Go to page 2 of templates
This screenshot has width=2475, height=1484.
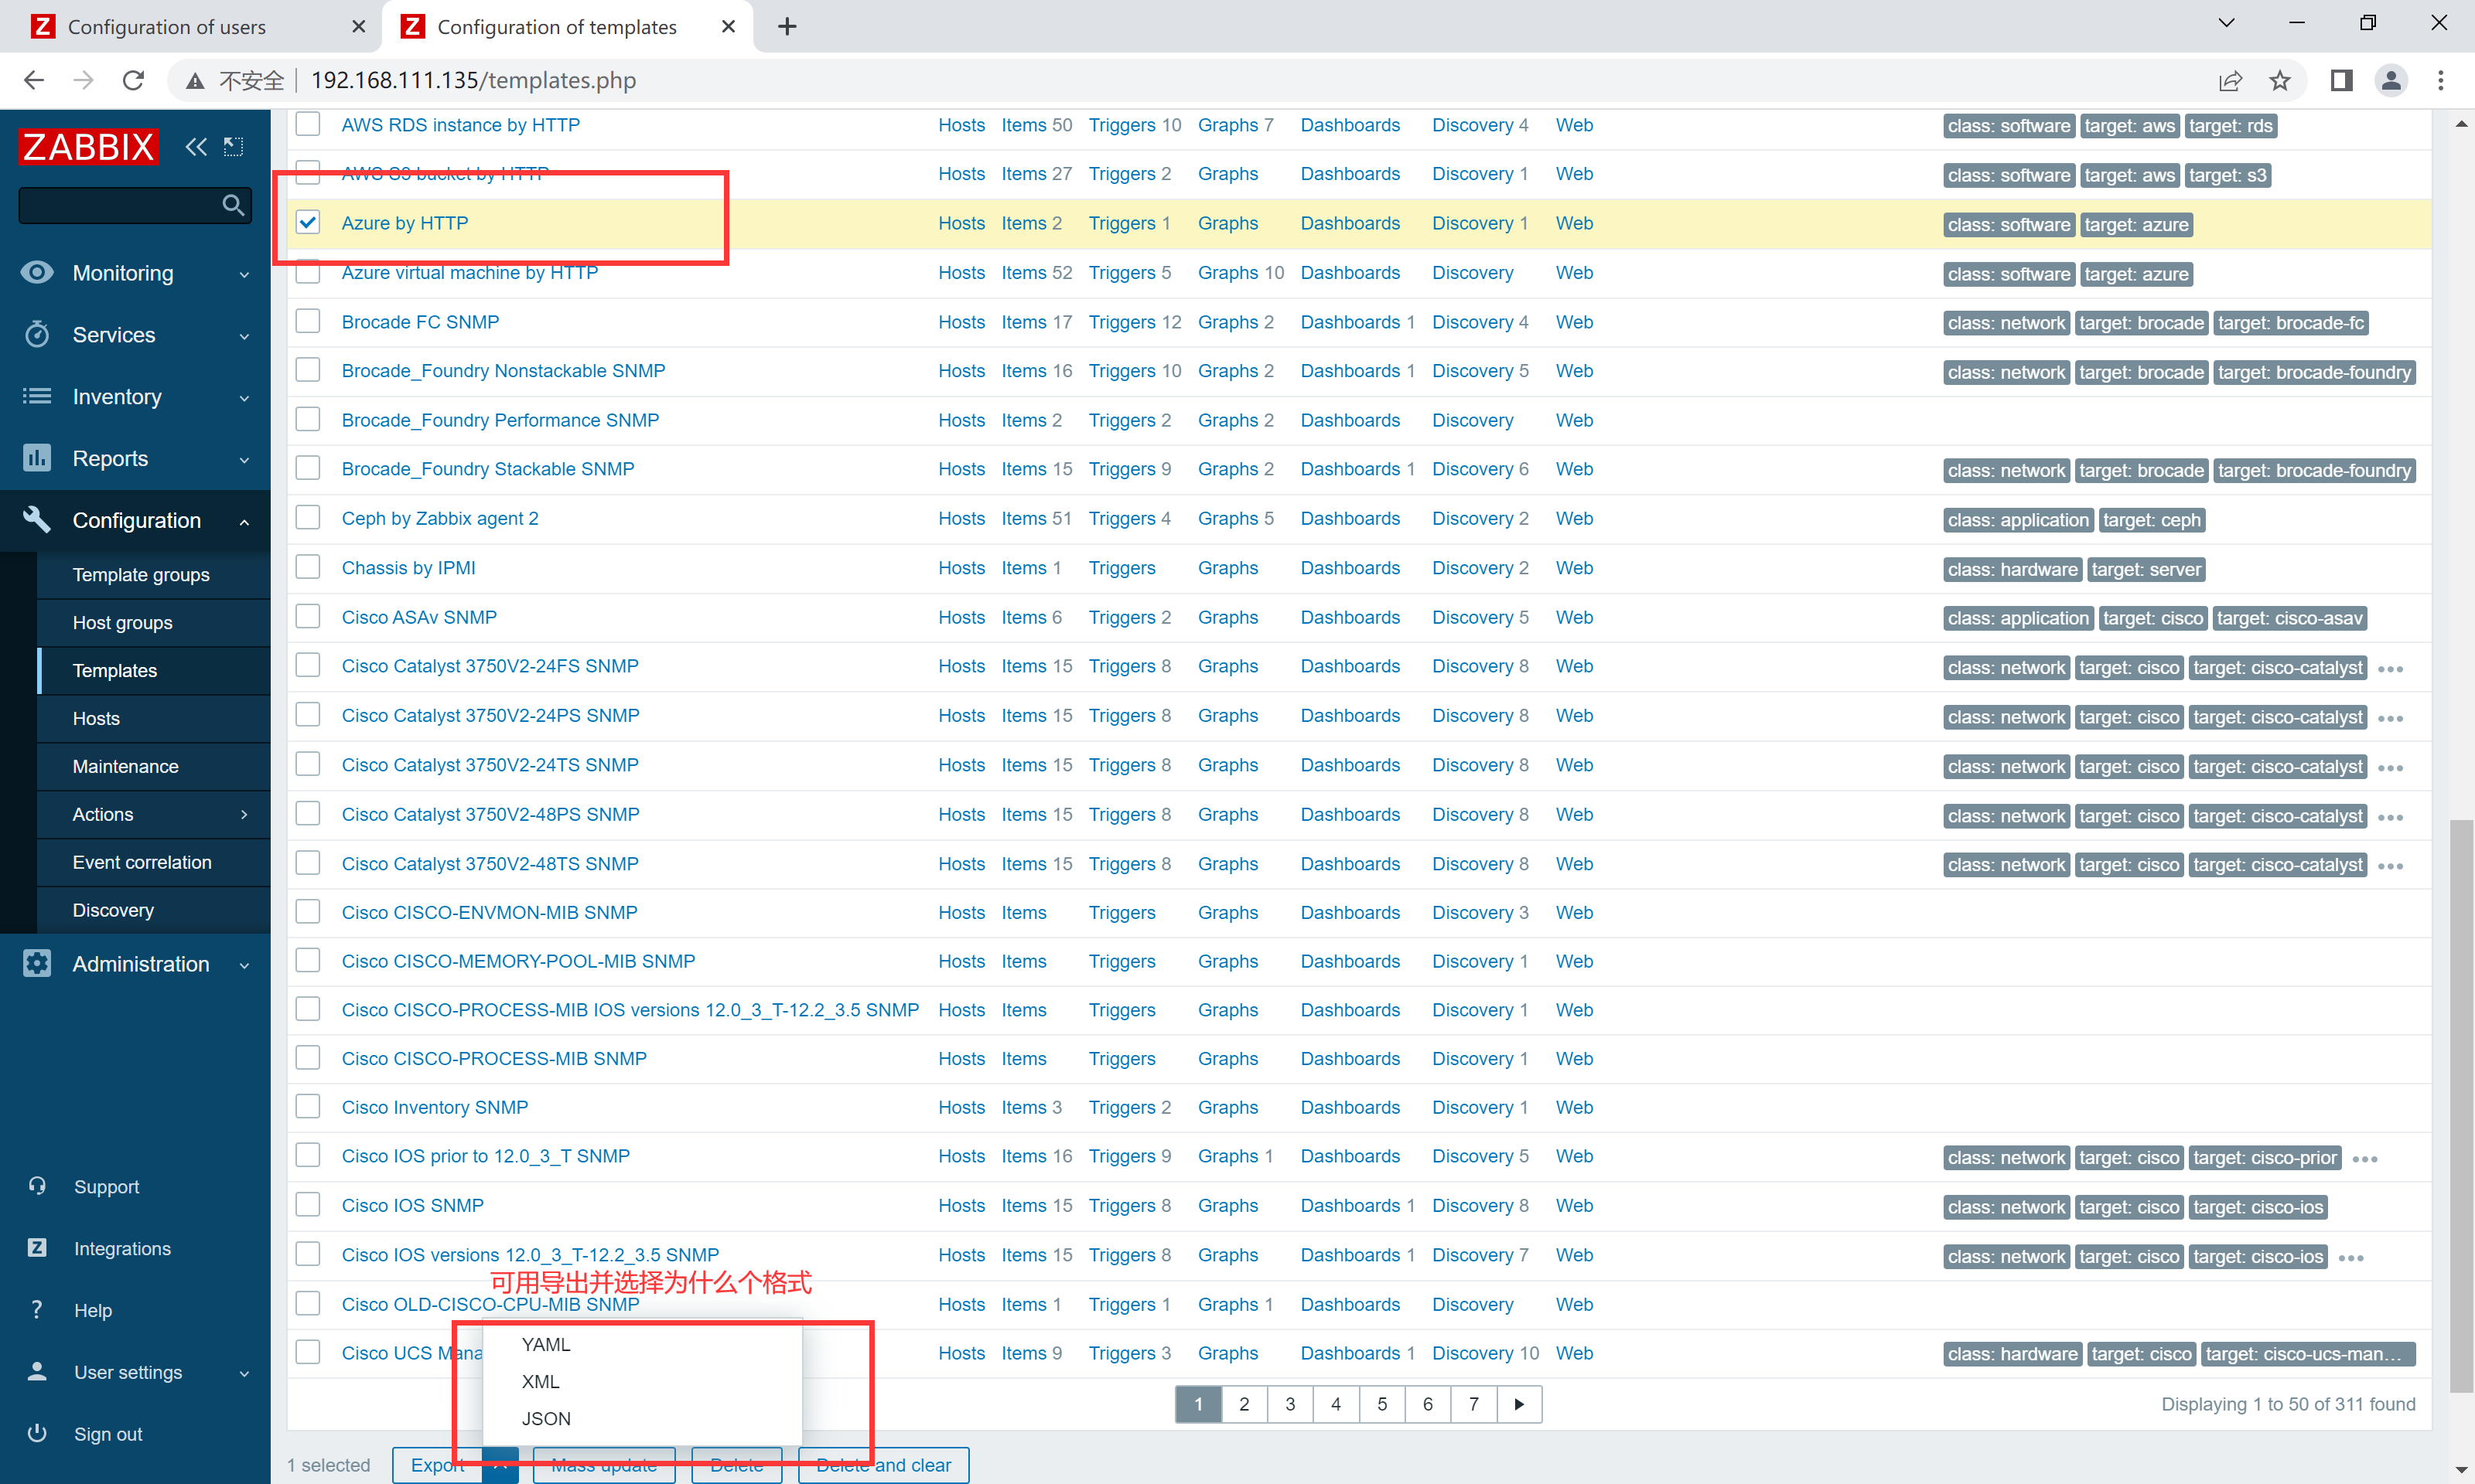[x=1244, y=1404]
